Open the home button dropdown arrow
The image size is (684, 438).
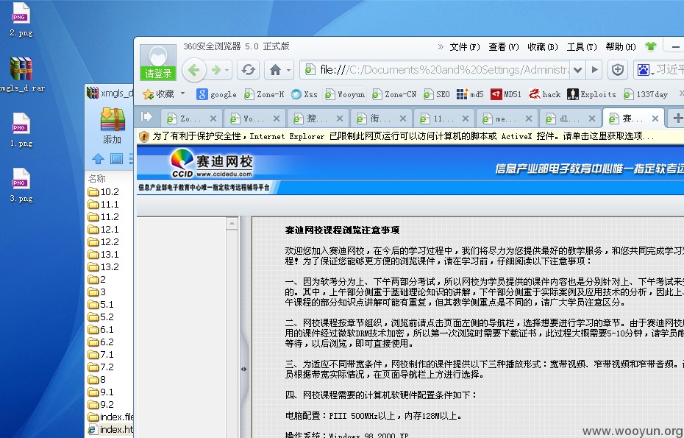(288, 70)
